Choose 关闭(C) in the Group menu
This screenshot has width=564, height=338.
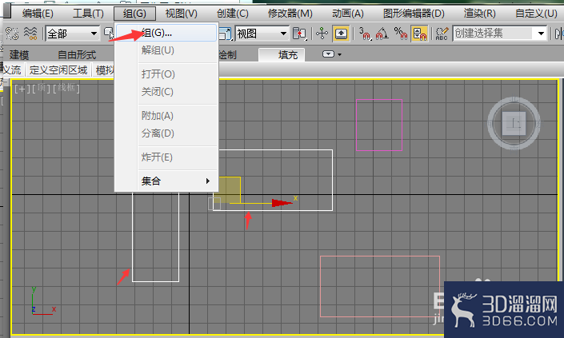point(166,92)
